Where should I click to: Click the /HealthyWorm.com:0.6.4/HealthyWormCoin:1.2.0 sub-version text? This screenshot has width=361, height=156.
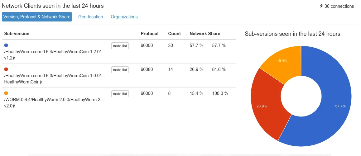point(55,55)
